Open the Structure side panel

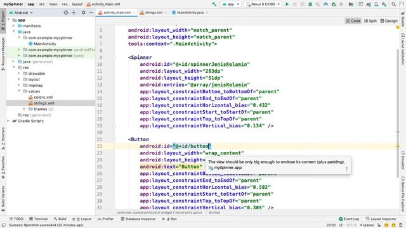click(3, 139)
